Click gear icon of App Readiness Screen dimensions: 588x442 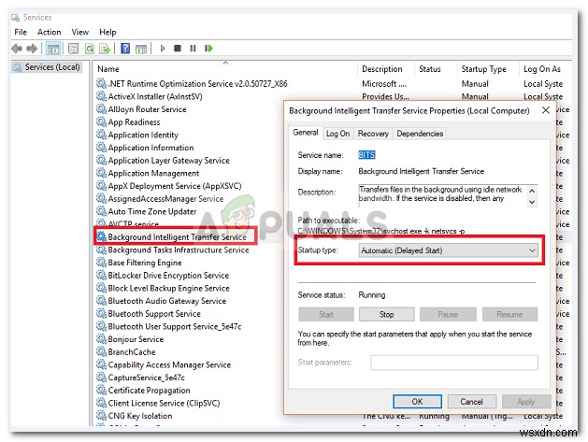101,121
